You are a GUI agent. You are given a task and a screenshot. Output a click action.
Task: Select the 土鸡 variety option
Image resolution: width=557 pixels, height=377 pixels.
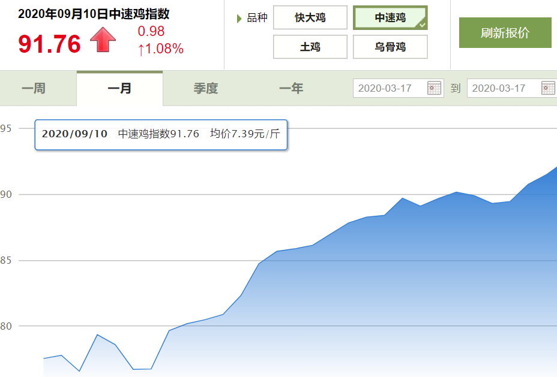(310, 47)
